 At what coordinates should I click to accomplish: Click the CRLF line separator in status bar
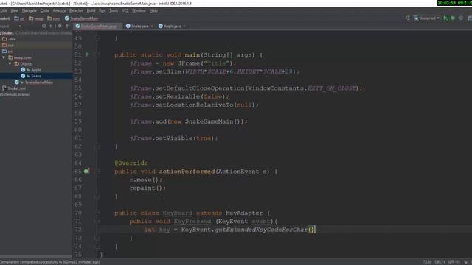(x=440, y=262)
